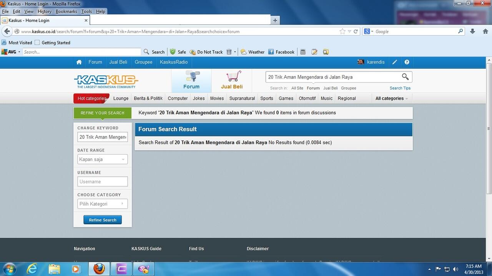Go to Firefox home page icon
Screen dimensions: 492x276
[485, 31]
